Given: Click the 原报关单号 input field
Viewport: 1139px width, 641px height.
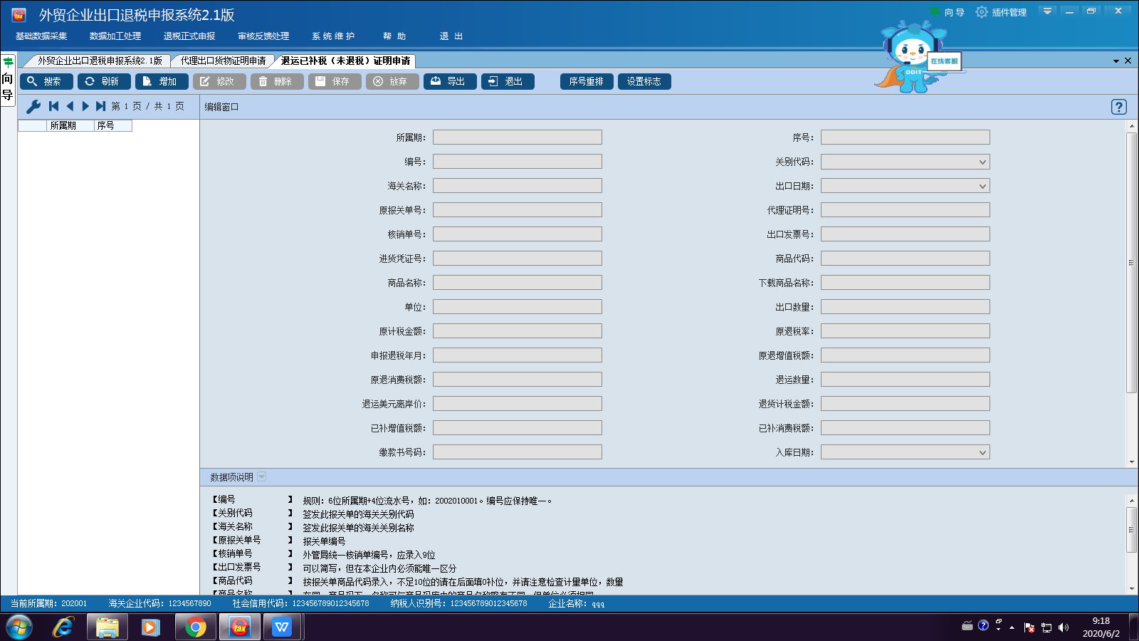Looking at the screenshot, I should (x=517, y=210).
